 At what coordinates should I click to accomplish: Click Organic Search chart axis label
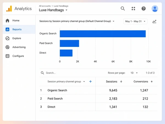tap(48, 33)
